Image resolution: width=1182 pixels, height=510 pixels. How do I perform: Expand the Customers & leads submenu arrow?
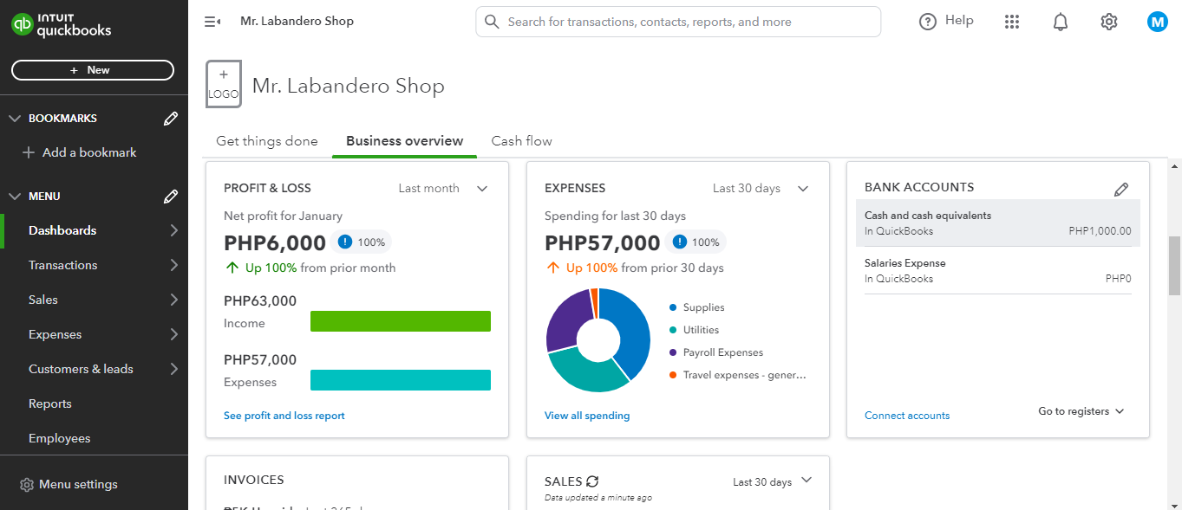(173, 369)
